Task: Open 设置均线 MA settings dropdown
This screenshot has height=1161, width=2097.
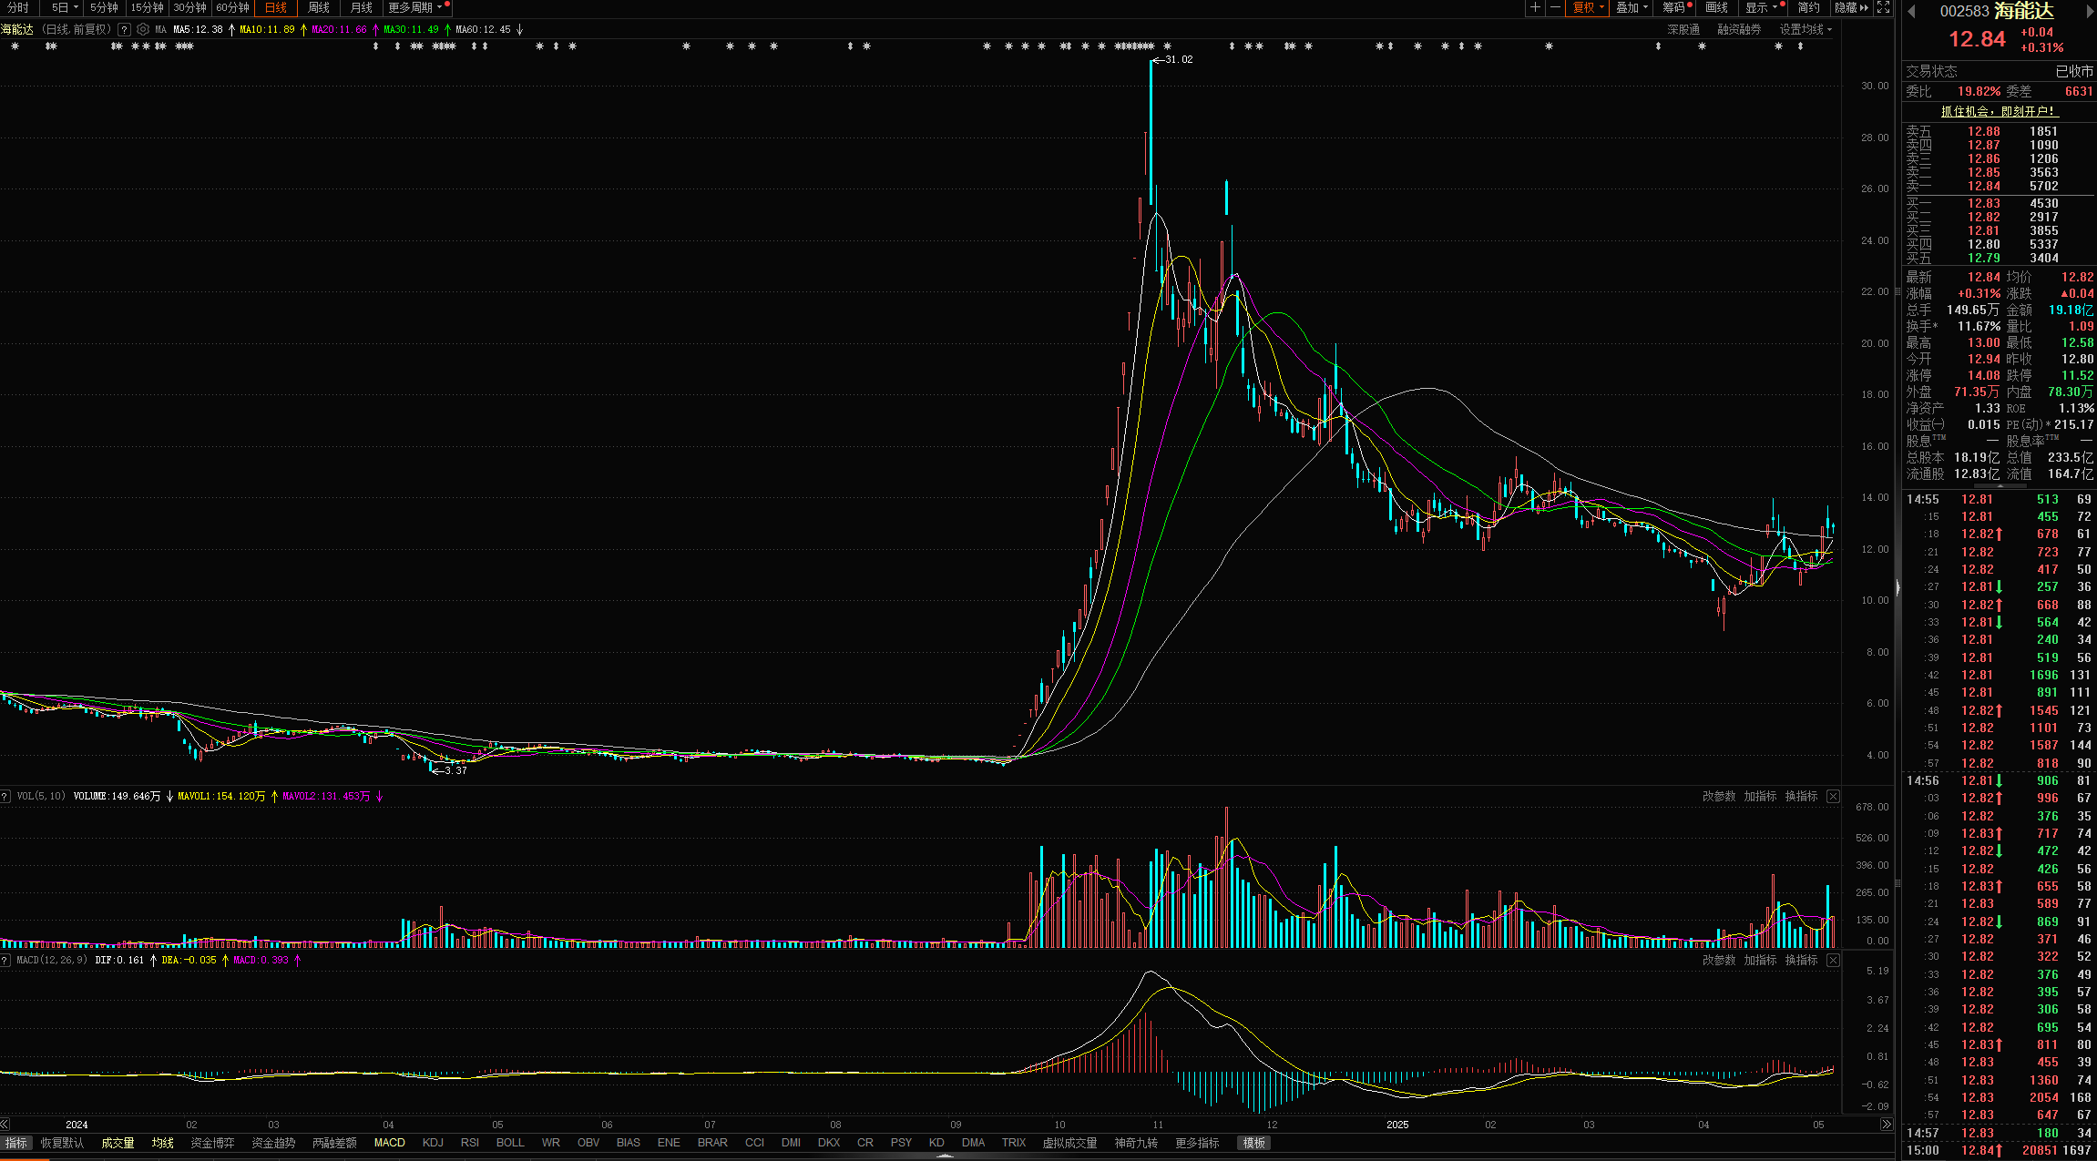Action: [1805, 29]
